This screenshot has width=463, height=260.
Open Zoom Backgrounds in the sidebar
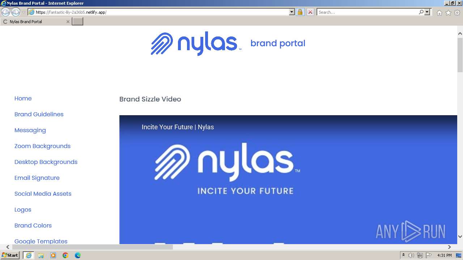(x=42, y=146)
